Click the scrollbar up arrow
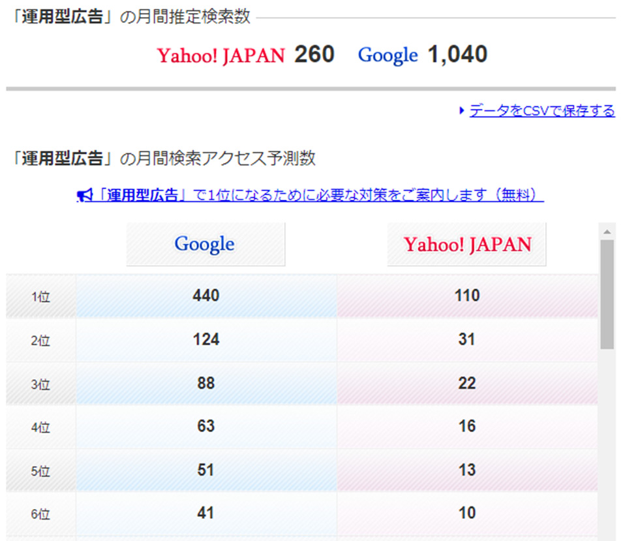 click(x=607, y=232)
